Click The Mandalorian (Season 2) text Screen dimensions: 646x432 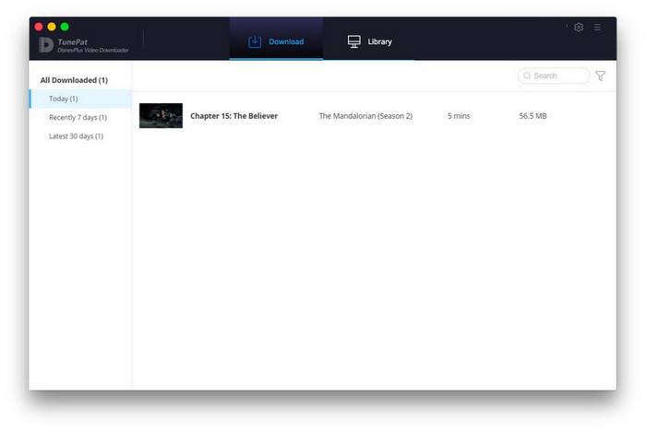[x=365, y=116]
